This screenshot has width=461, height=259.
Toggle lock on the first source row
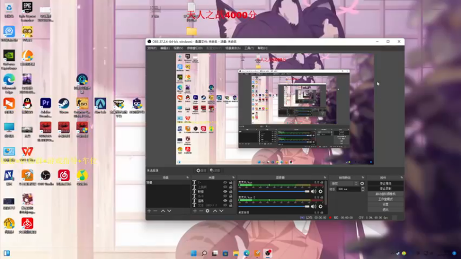tap(231, 182)
